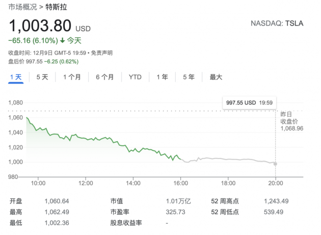Select the 1 天 time range tab
This screenshot has width=321, height=235.
click(16, 77)
